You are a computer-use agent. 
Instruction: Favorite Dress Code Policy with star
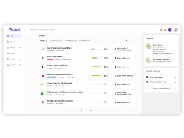click(x=64, y=57)
